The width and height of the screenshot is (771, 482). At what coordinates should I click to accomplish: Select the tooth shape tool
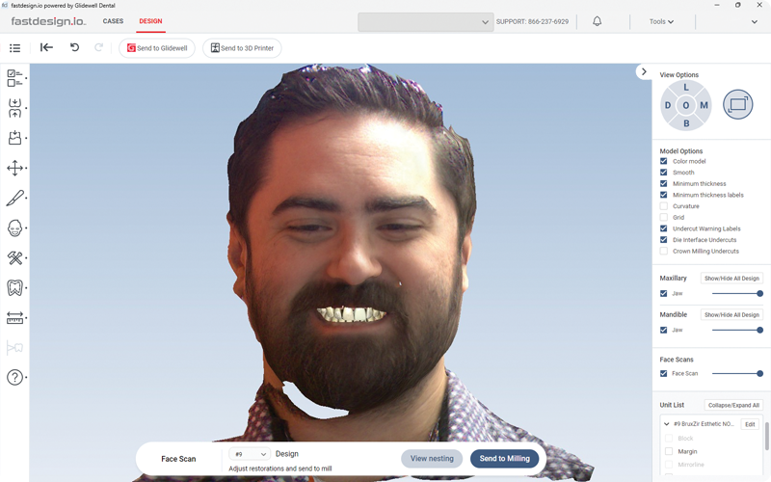click(14, 287)
